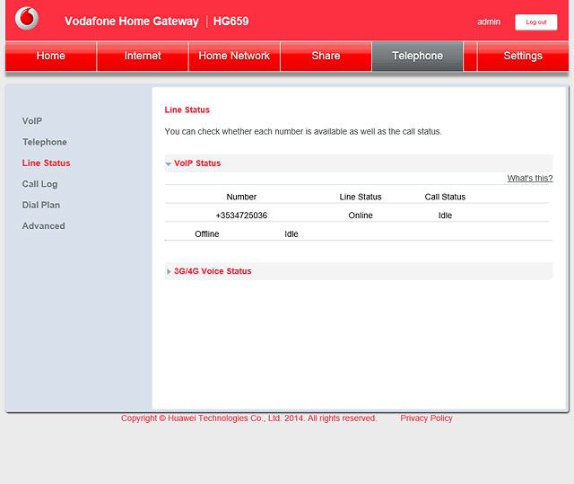
Task: Open the Home tab
Action: point(51,56)
